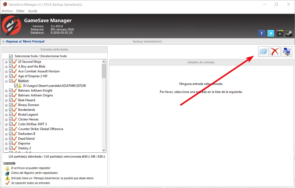
Task: Select the Dead Island entry name
Action: click(x=26, y=139)
